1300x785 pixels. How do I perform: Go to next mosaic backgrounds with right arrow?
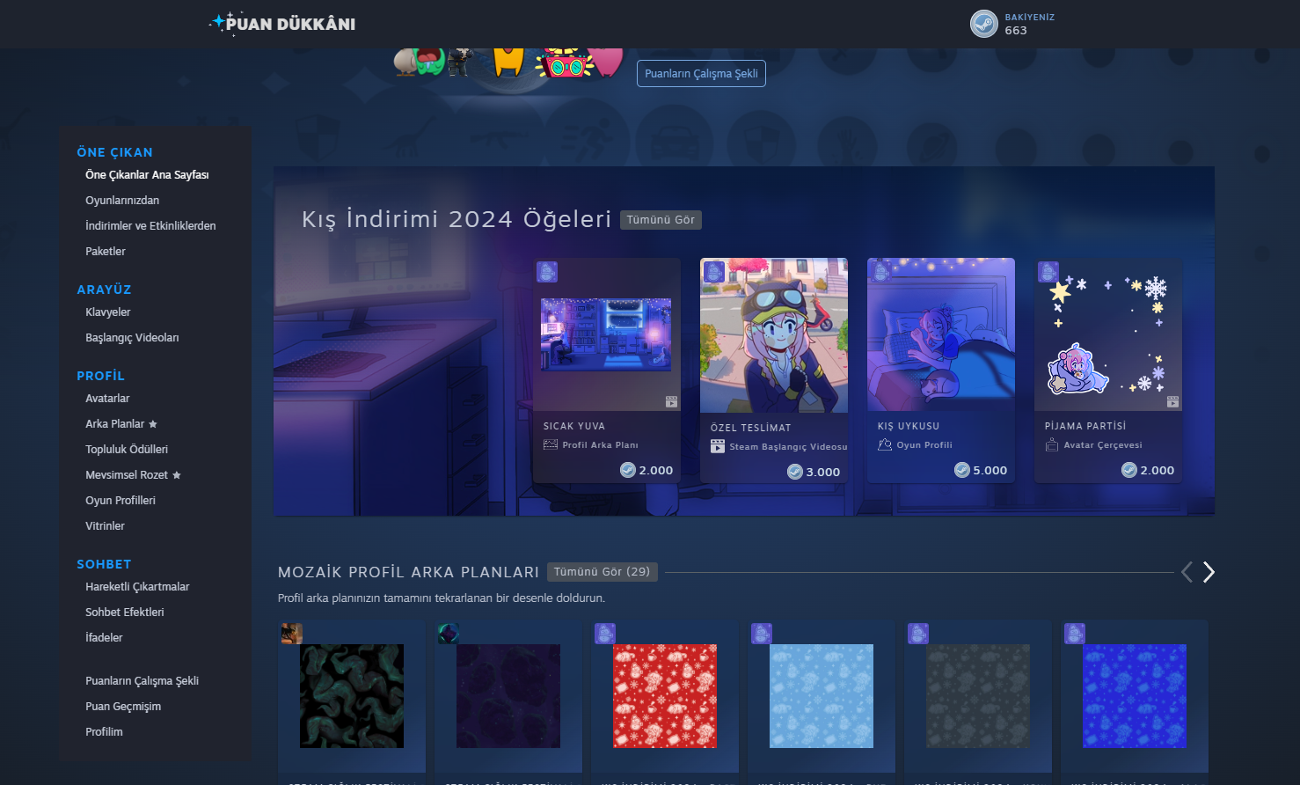click(x=1209, y=572)
